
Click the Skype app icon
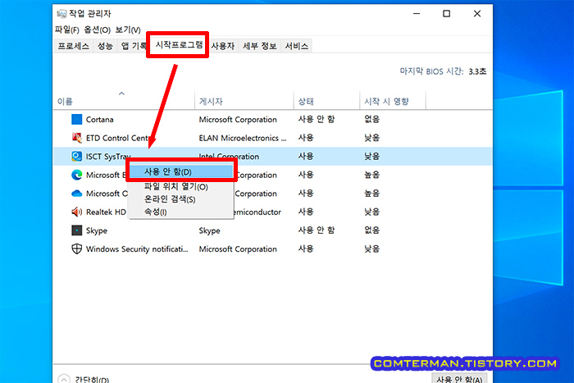click(76, 230)
